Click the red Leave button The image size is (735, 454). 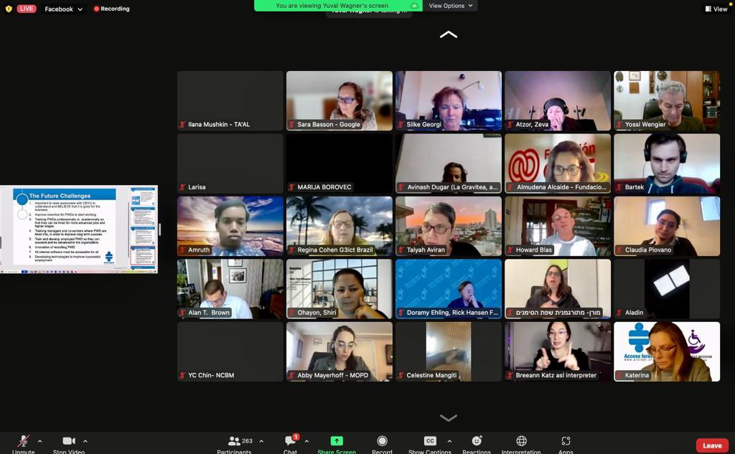point(712,445)
